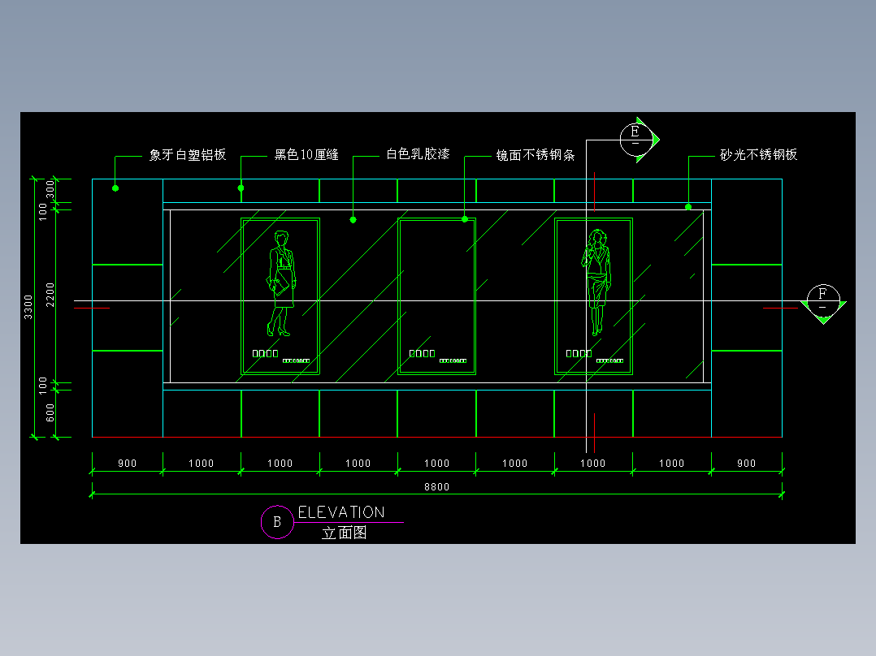Screen dimensions: 876x656
Task: Click the ELEVATION title text
Action: pos(341,512)
